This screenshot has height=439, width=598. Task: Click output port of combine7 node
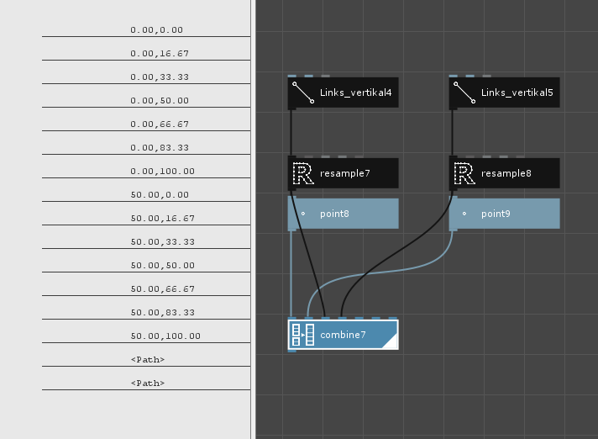[291, 351]
